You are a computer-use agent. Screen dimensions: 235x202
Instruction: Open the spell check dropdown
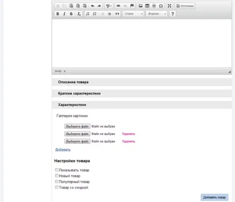(x=109, y=6)
